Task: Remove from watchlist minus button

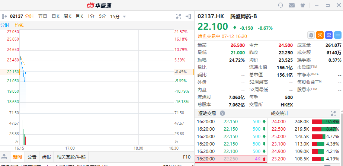Action: point(338,35)
